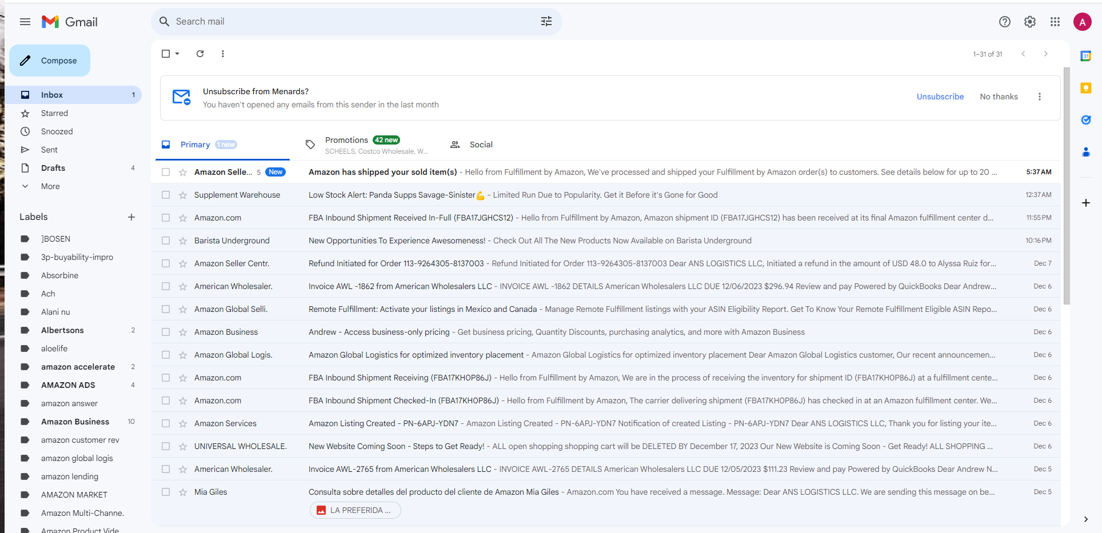Dismiss Menards suggestion with No thanks
This screenshot has height=533, width=1102.
click(999, 97)
